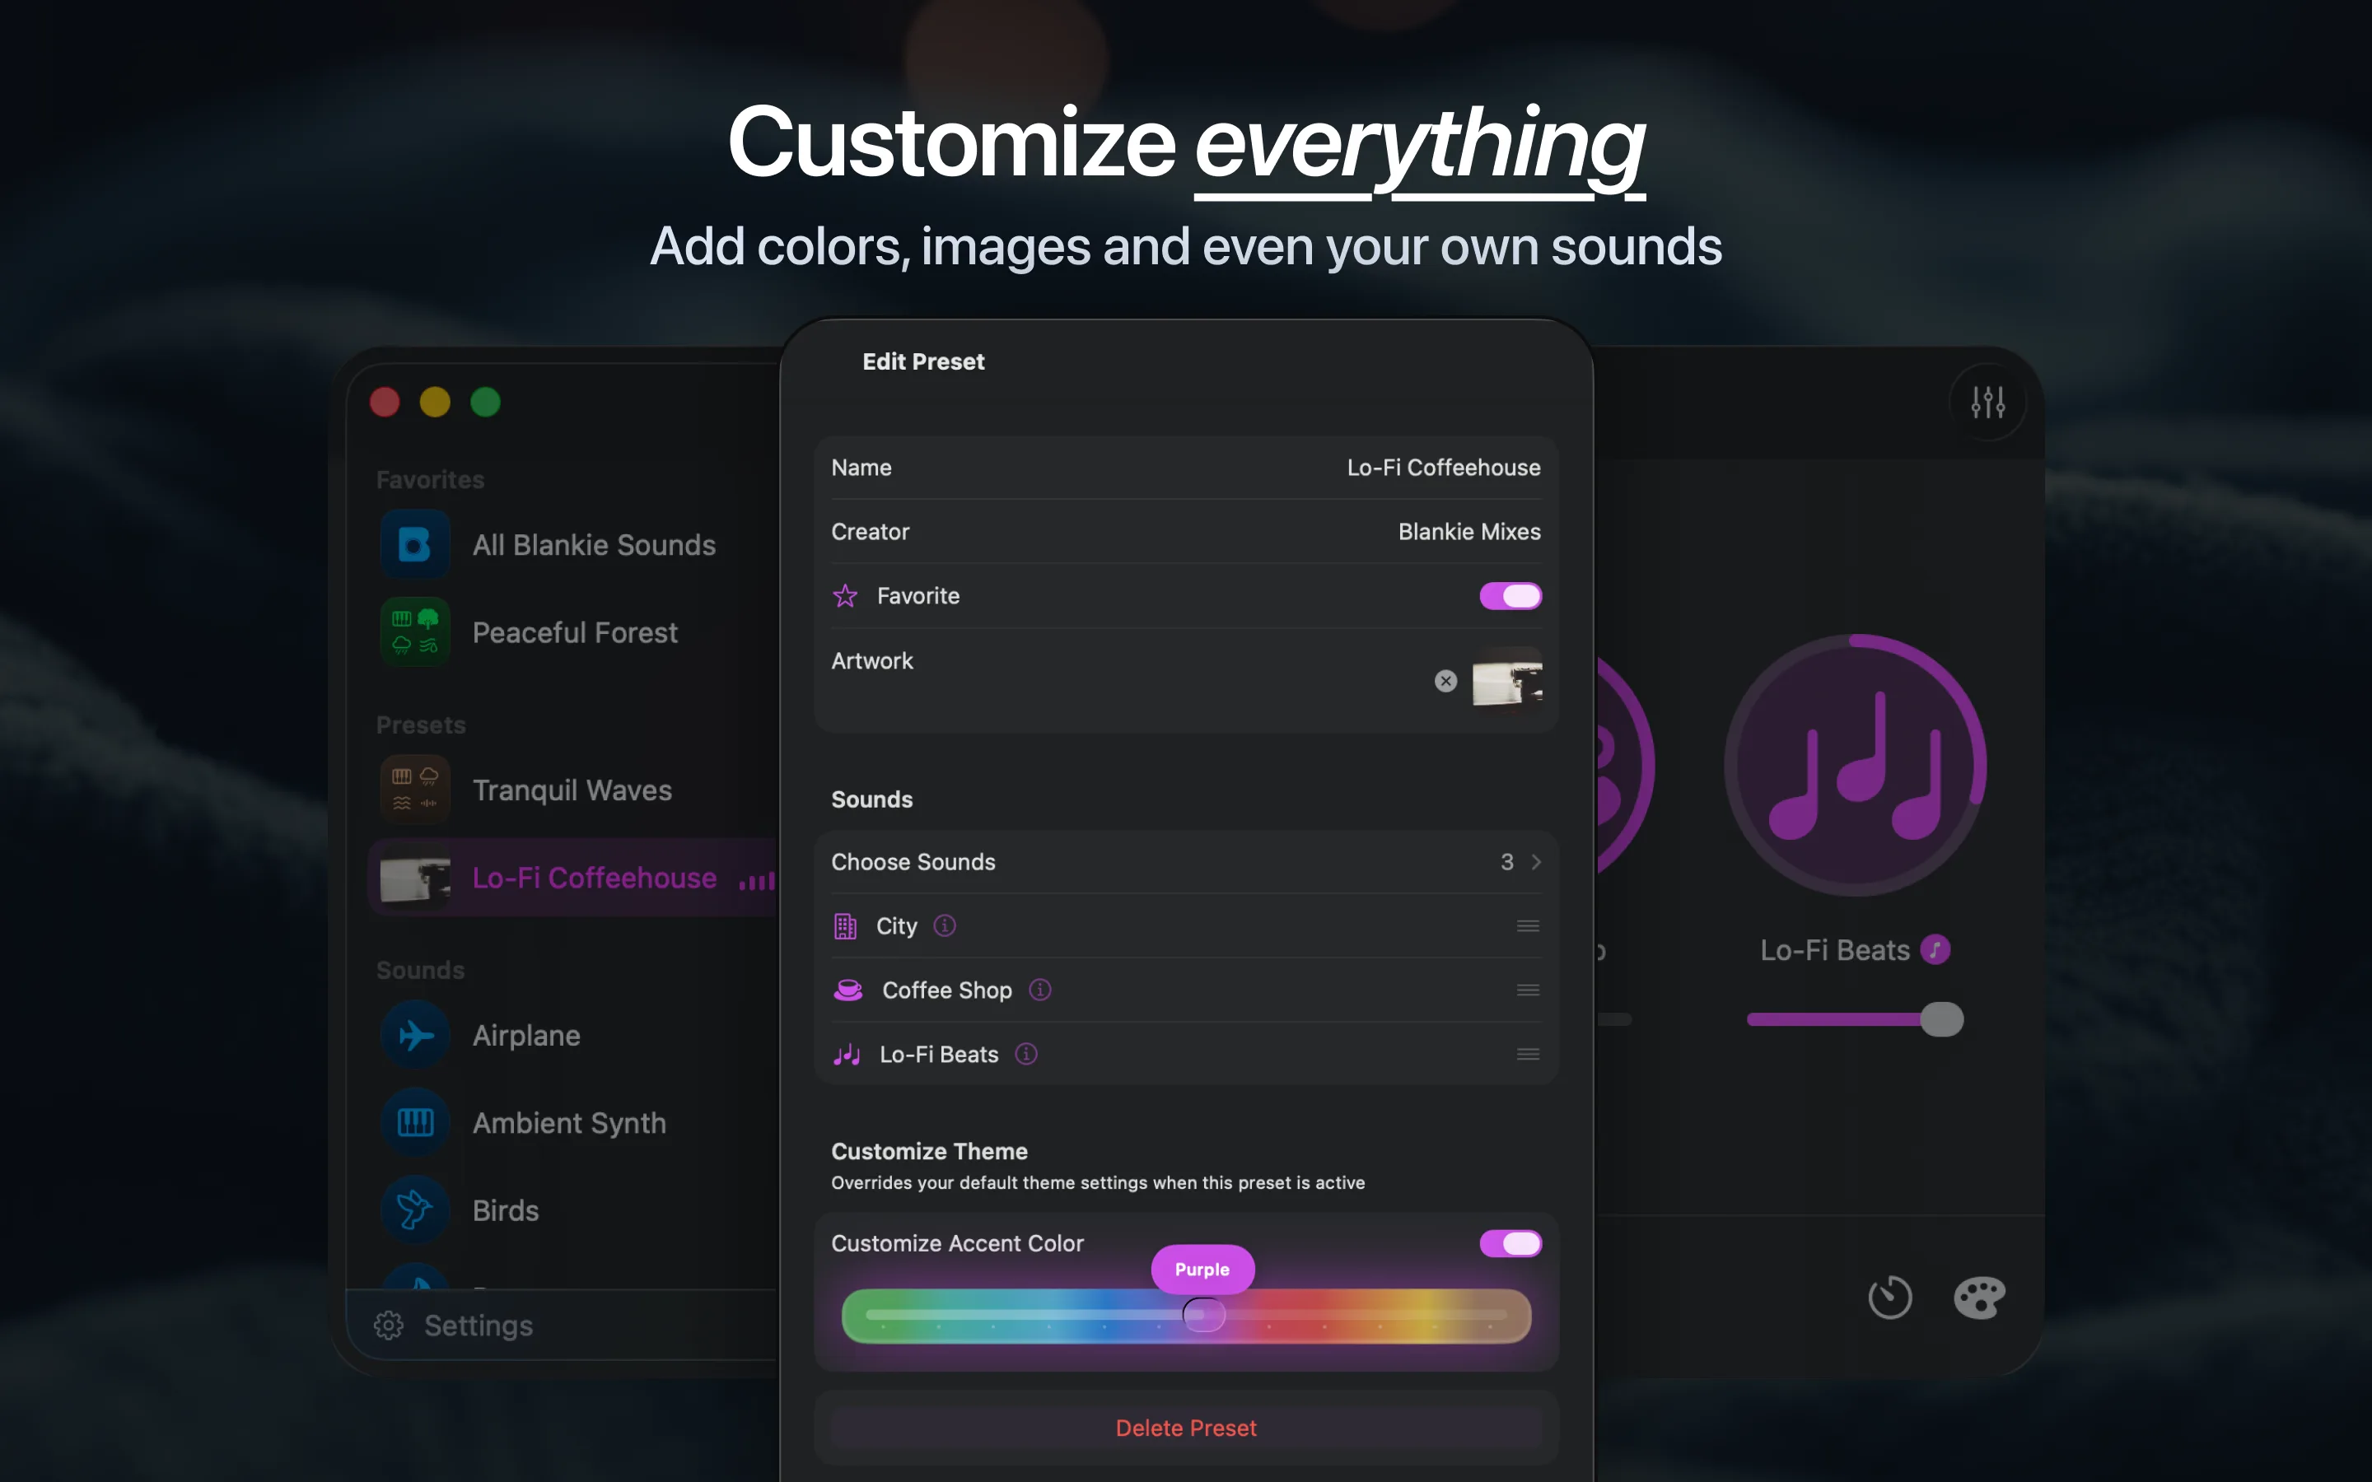Select Ambient Synth in the Sounds list

click(574, 1122)
